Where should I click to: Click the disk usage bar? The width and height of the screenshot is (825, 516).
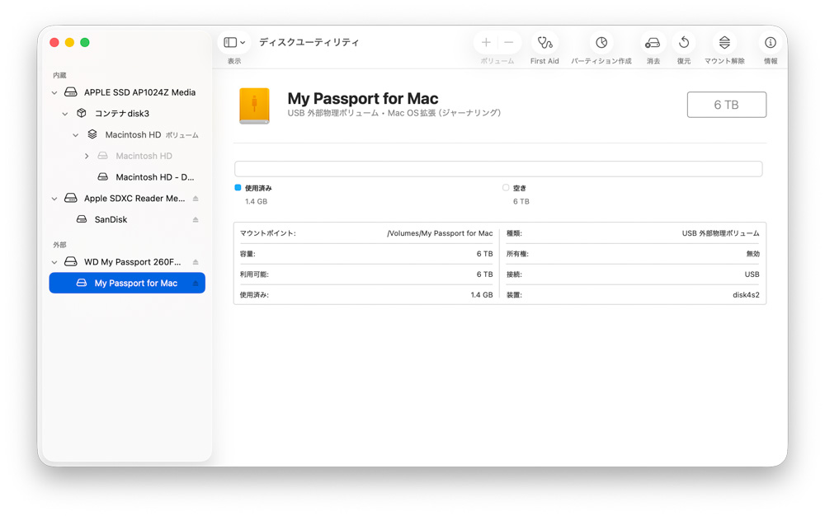point(498,169)
